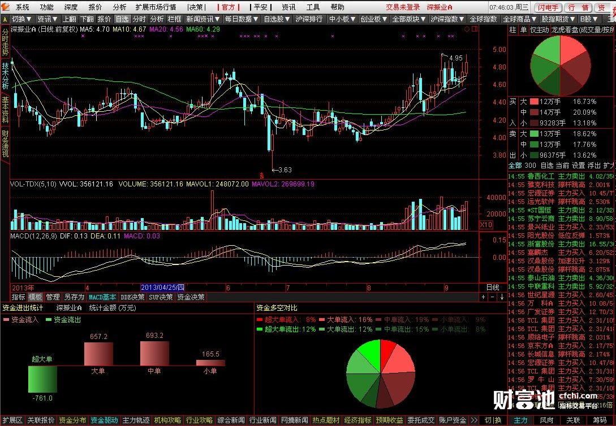Image resolution: width=616 pixels, height=426 pixels.
Task: Open the 自选股 dropdown
Action: tap(277, 19)
